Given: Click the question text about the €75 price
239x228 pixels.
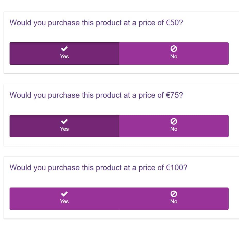Looking at the screenshot, I should (96, 95).
